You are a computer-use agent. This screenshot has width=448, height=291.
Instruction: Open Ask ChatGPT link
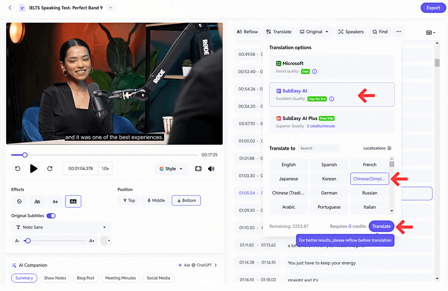pos(198,265)
